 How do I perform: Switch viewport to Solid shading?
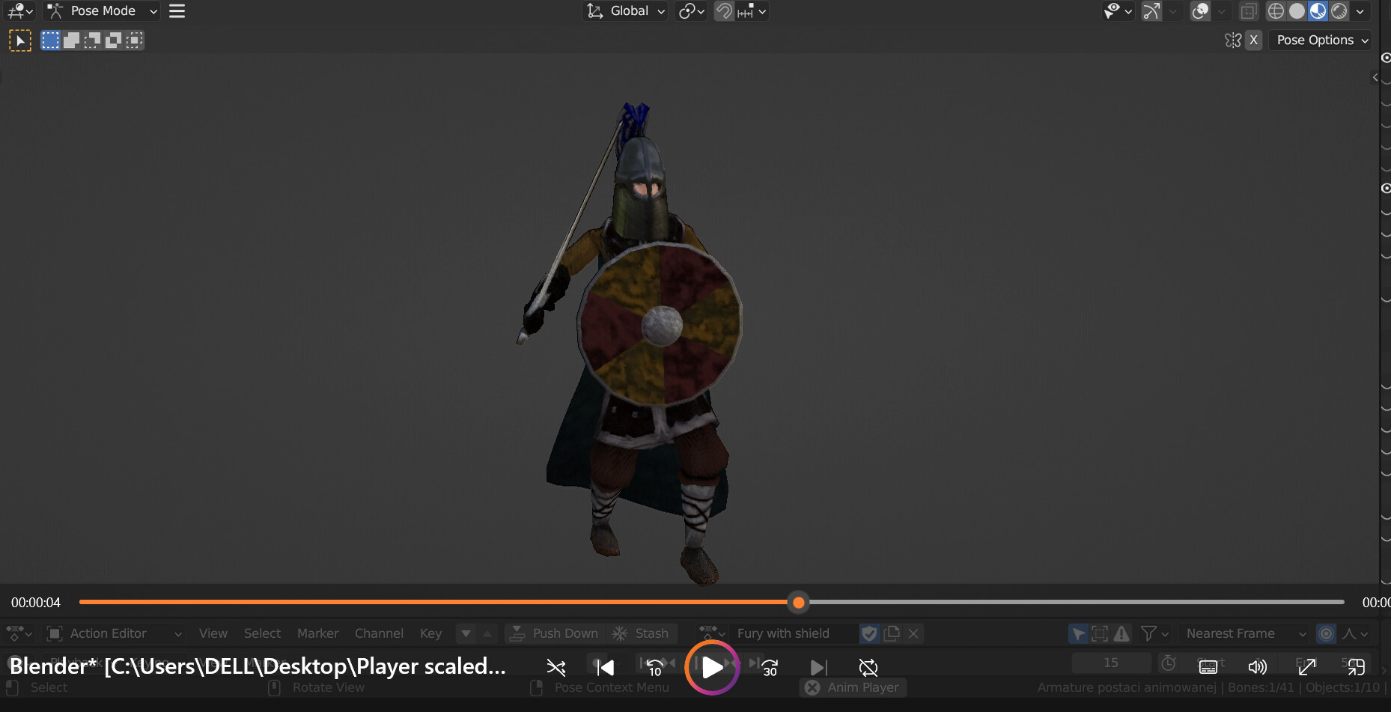(x=1296, y=11)
